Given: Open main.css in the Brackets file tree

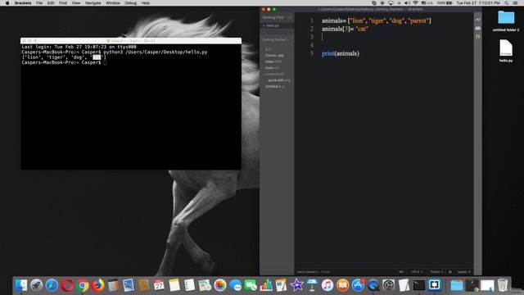Looking at the screenshot, I should click(x=272, y=68).
